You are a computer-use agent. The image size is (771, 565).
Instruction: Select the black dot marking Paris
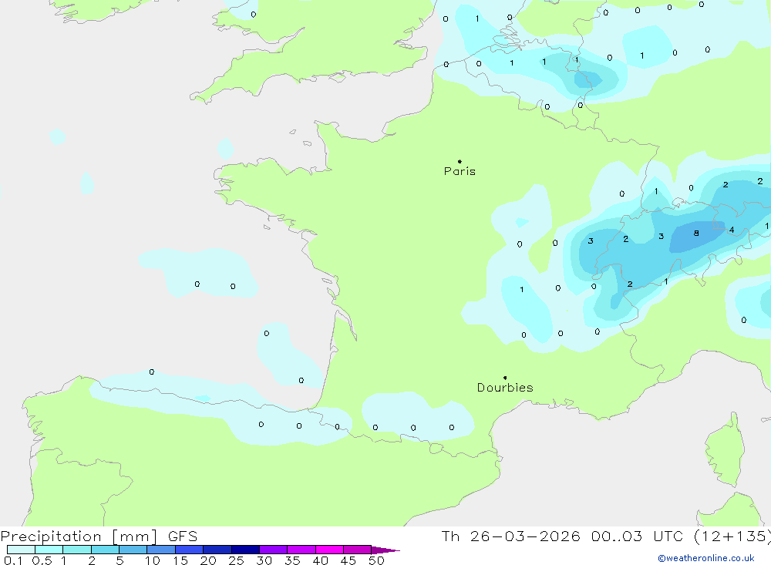(x=460, y=161)
